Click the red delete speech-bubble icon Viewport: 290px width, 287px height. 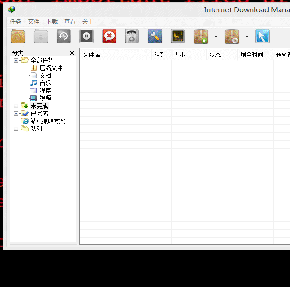pyautogui.click(x=109, y=36)
